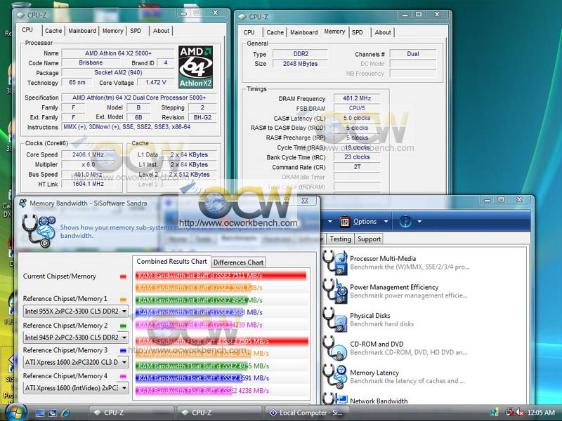Click the right CPU-Z window title icon
Screen dimensions: 562x421
click(x=242, y=16)
